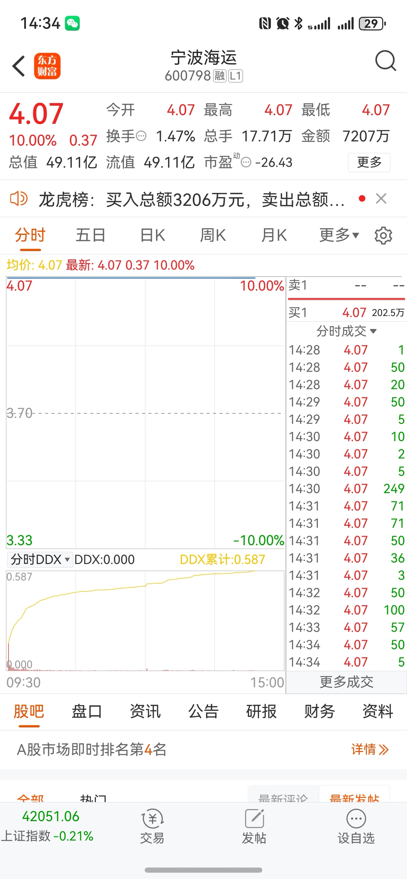
Task: Tap the A股市场即时排名第4名 banner
Action: click(x=203, y=749)
